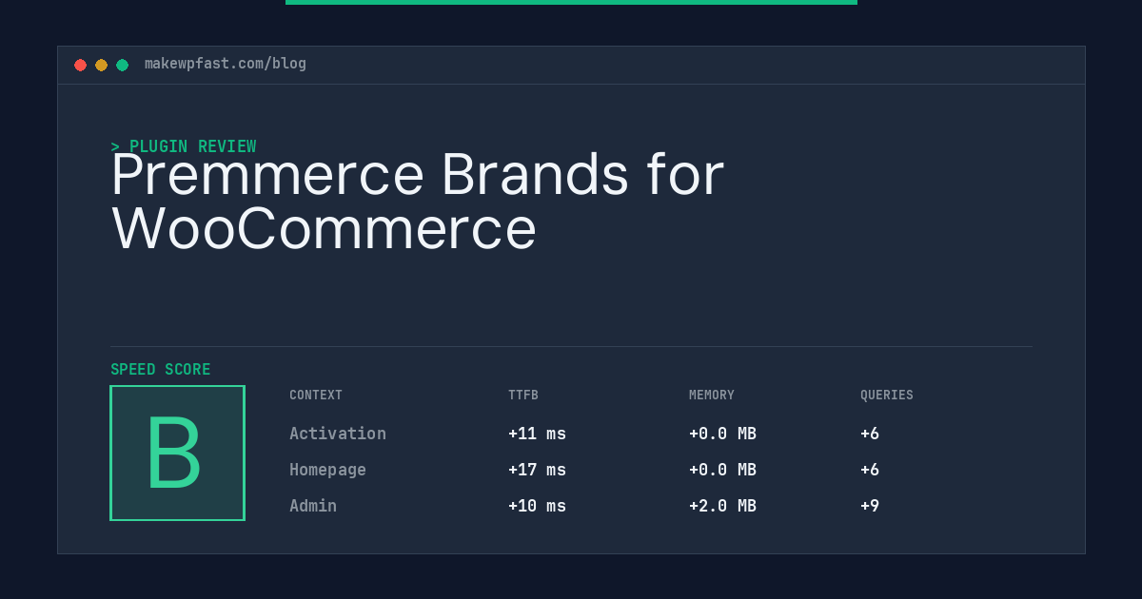Click the Activation TTFB value '+11 ms'

point(537,434)
